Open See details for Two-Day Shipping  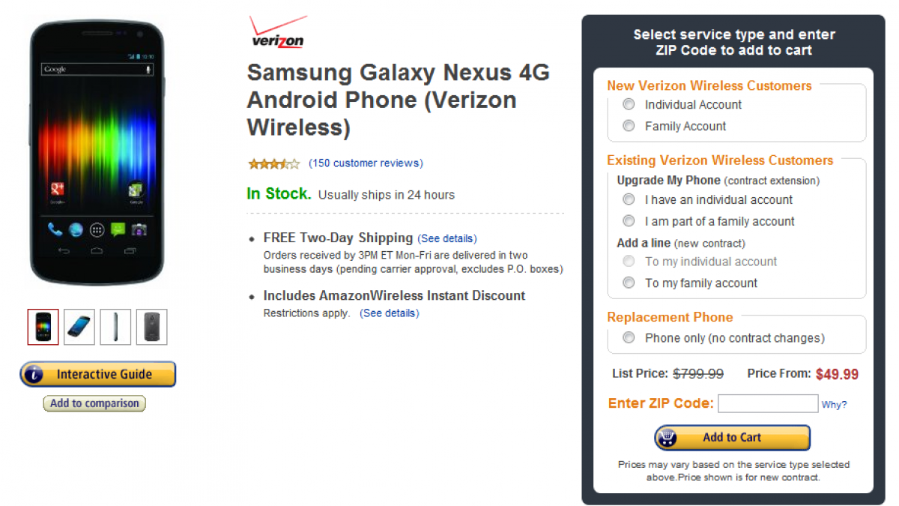tap(447, 238)
